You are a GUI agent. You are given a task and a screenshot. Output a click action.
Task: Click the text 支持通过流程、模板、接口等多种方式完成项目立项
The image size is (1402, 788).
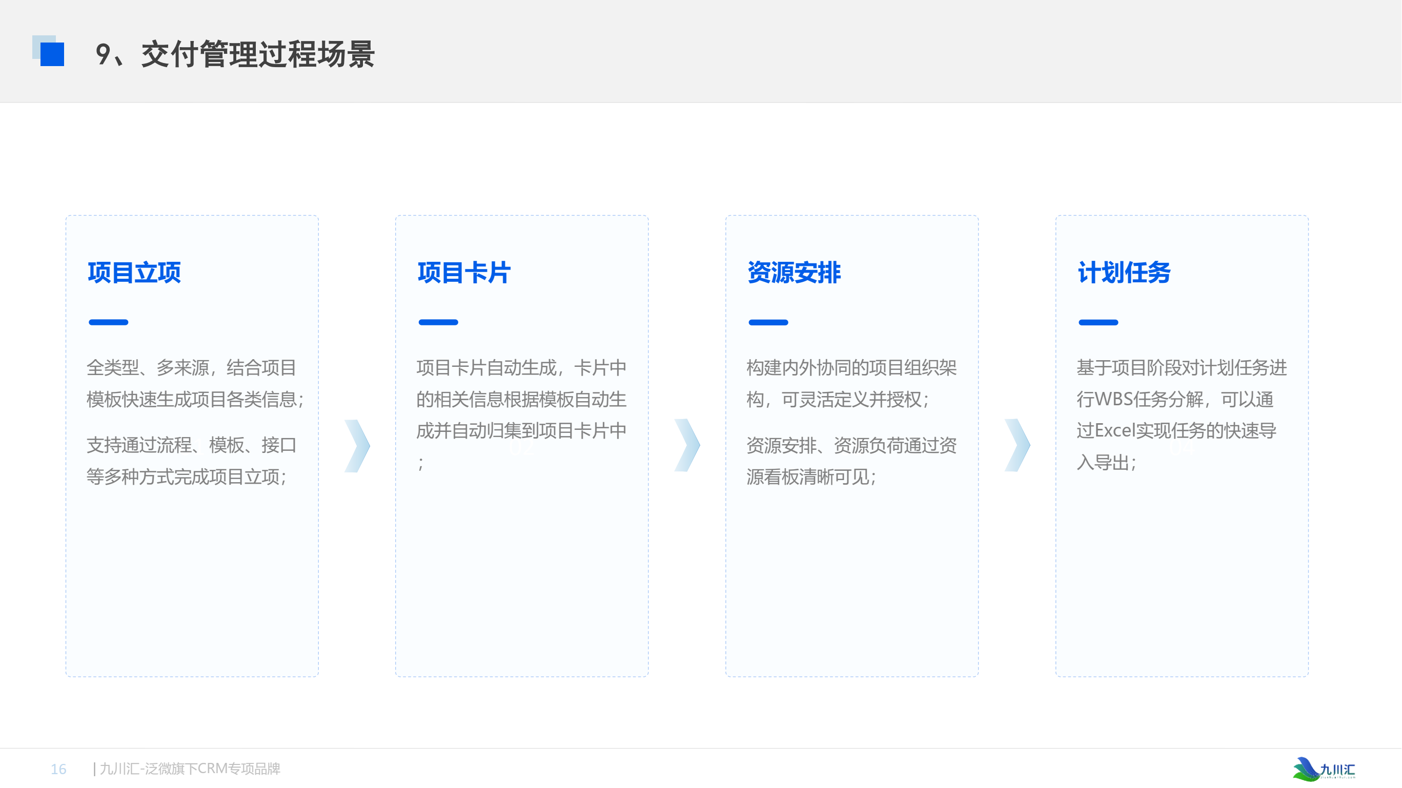tap(192, 461)
